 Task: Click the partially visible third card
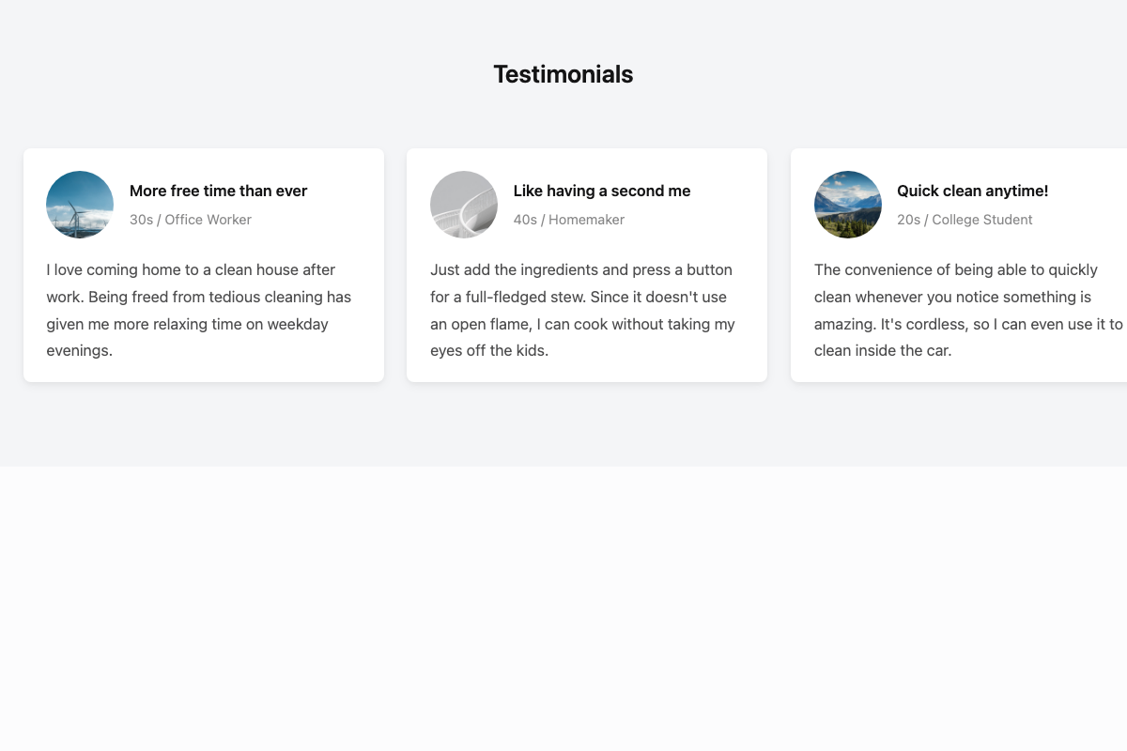(x=958, y=265)
